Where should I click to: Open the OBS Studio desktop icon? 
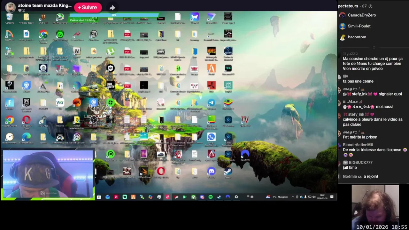point(94,121)
